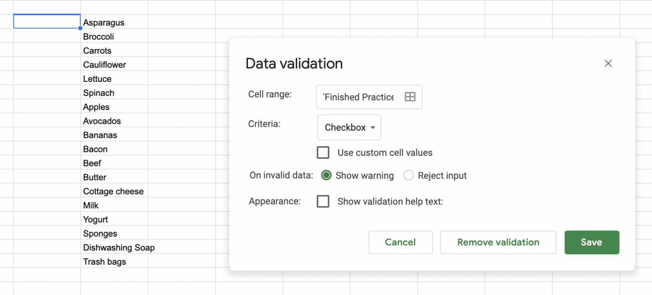The image size is (652, 295).
Task: Open the Criteria dropdown showing Checkbox
Action: (x=349, y=127)
